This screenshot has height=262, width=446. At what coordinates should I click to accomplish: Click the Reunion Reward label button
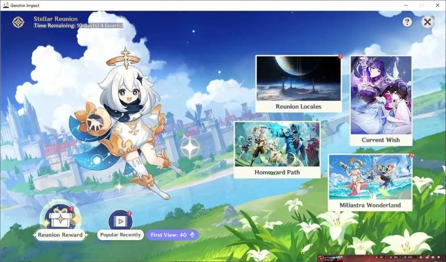[60, 235]
